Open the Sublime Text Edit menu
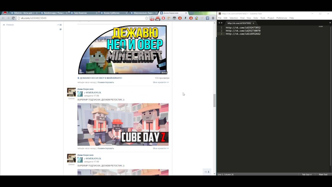Image resolution: width=332 pixels, height=187 pixels. tap(225, 18)
